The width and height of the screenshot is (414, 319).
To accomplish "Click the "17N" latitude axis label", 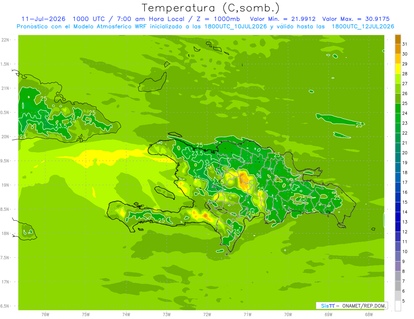I will [x=6, y=282].
